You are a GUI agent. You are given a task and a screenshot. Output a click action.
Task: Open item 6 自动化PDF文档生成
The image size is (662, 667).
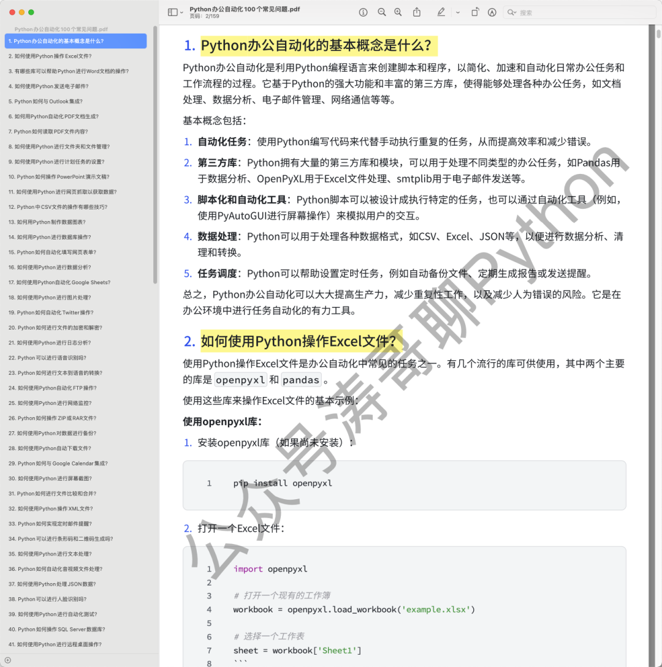point(76,116)
